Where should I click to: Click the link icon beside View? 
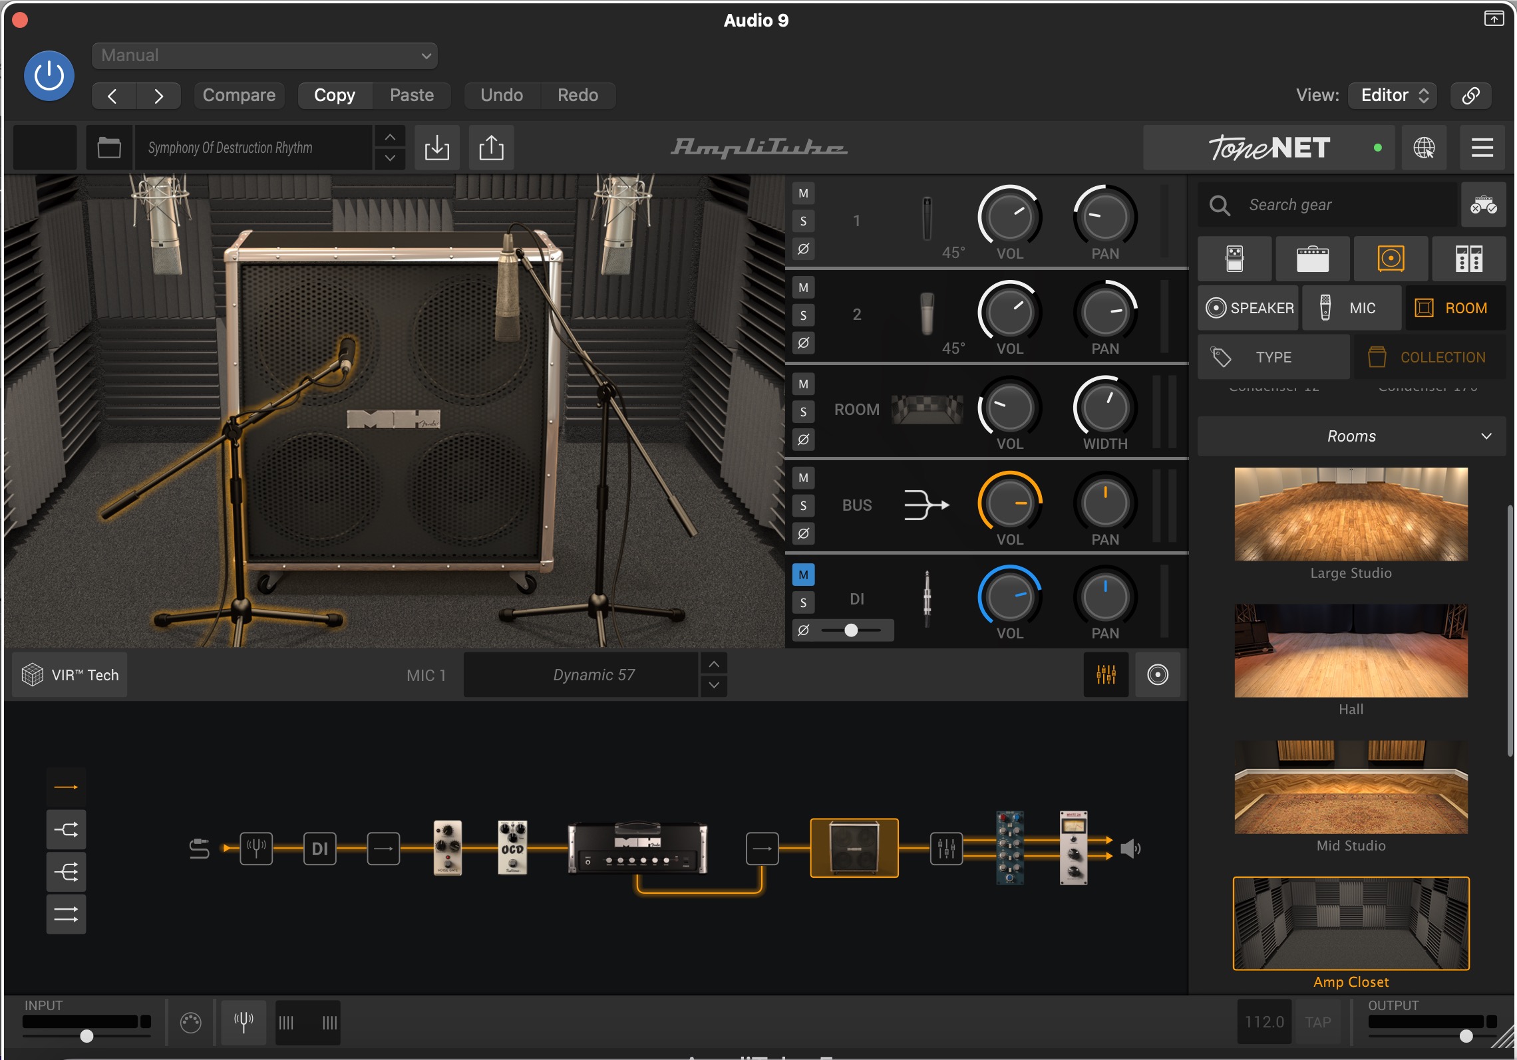pos(1471,95)
